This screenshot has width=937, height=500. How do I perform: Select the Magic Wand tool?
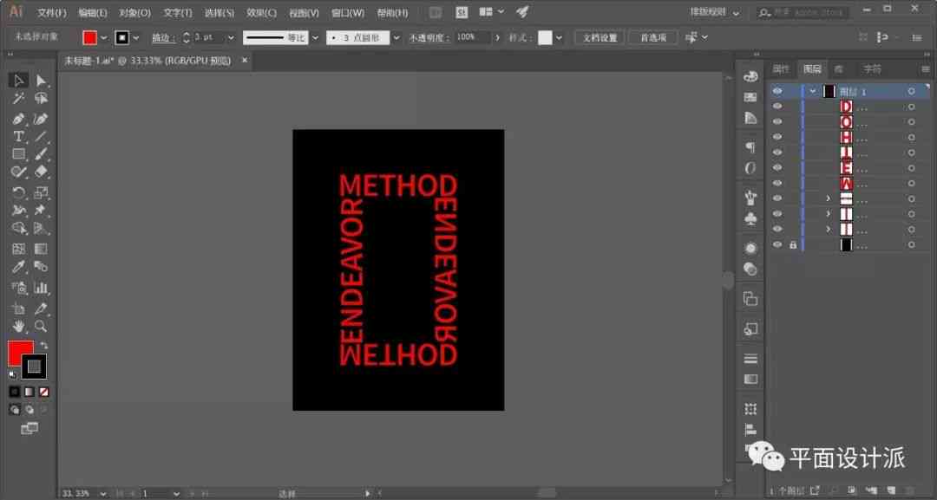18,99
